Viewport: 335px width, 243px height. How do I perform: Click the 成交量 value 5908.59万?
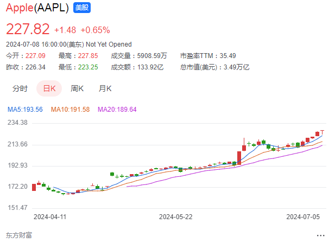(152, 56)
